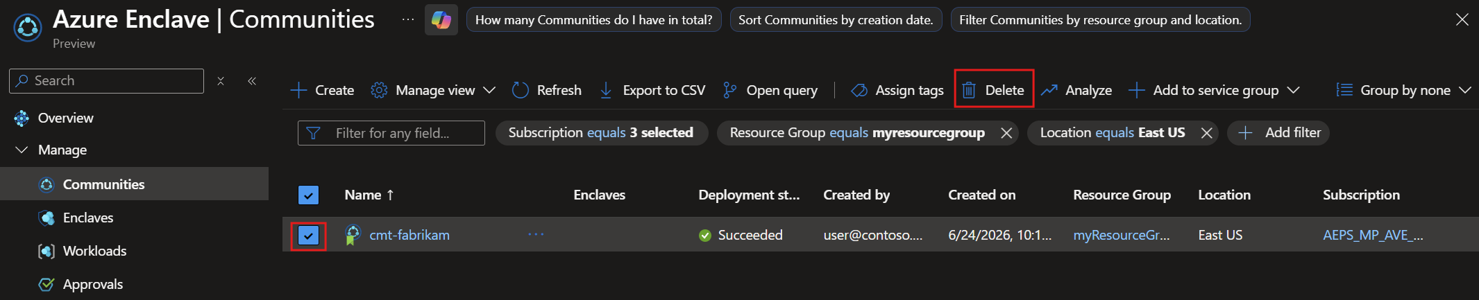Collapse the Manage section in sidebar
Viewport: 1479px width, 300px height.
[x=22, y=150]
